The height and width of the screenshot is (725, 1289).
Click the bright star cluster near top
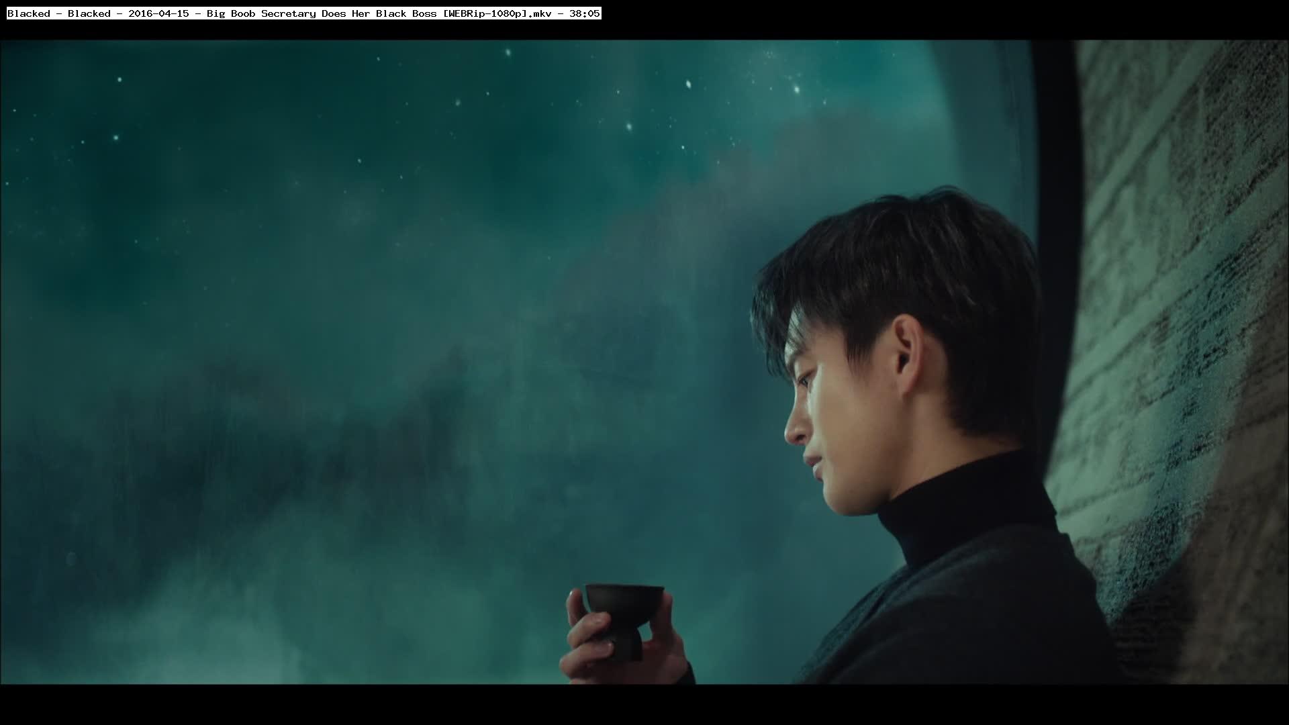(x=796, y=87)
